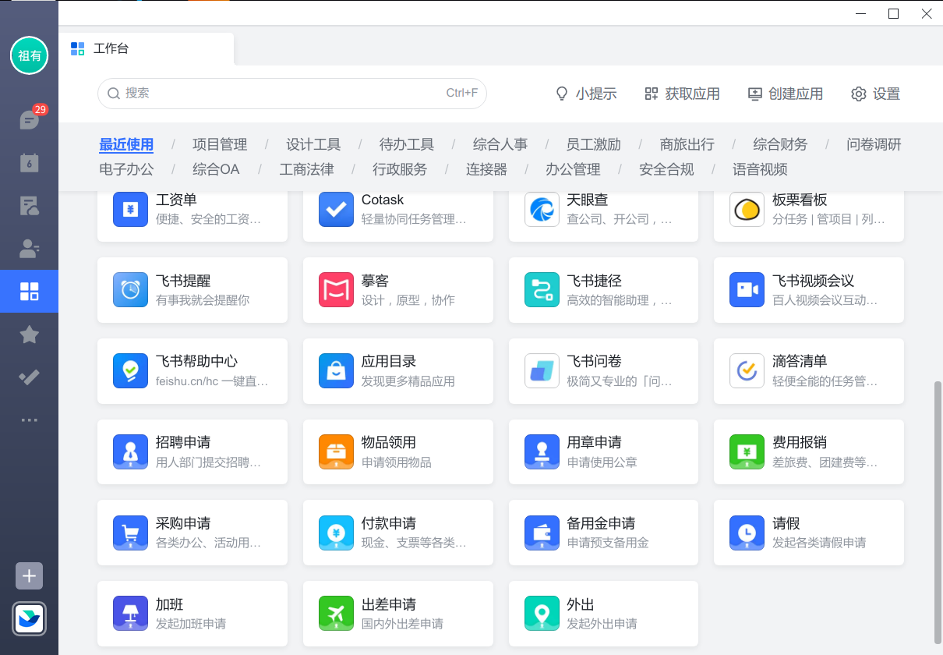This screenshot has width=943, height=655.
Task: Select the workplace grid sidebar icon
Action: point(29,292)
